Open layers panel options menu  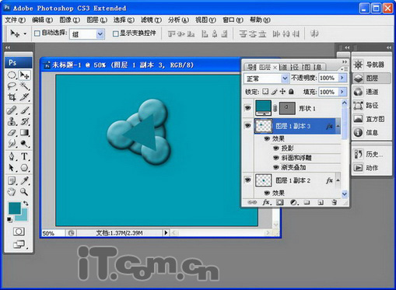(344, 69)
